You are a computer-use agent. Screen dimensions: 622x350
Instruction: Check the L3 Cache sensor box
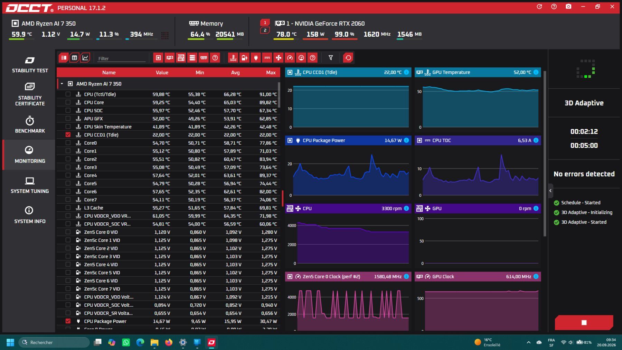(x=68, y=208)
